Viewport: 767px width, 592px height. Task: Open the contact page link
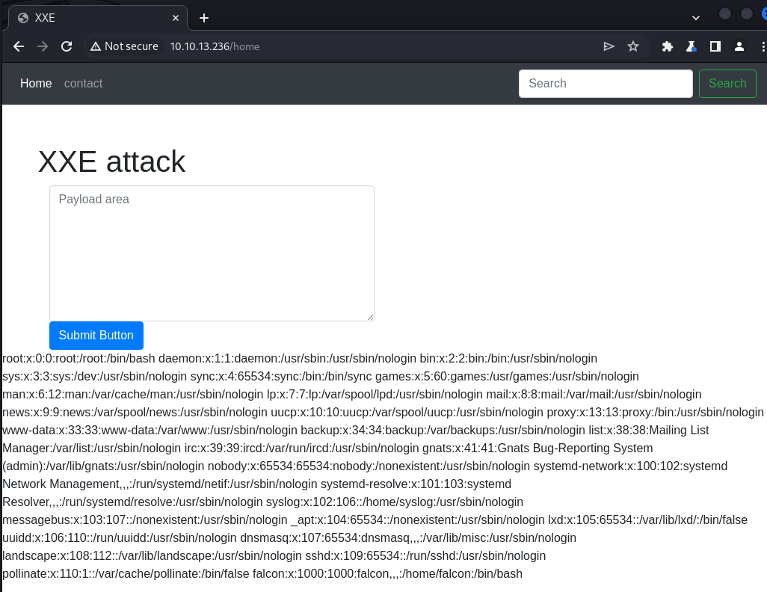pyautogui.click(x=83, y=83)
